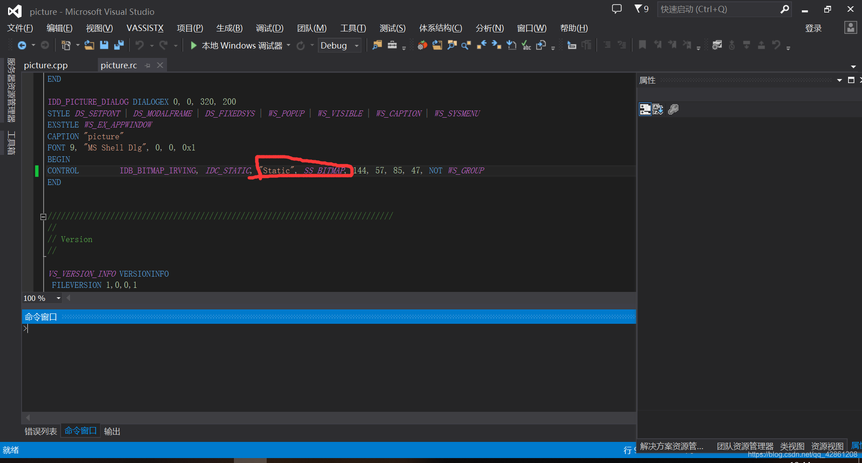Click the Open File folder icon
862x463 pixels.
pos(89,45)
